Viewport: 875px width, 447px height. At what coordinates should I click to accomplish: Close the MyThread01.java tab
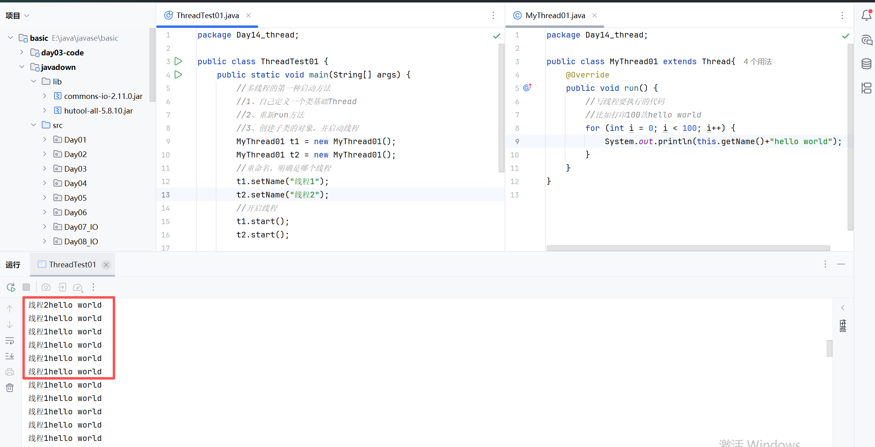595,15
